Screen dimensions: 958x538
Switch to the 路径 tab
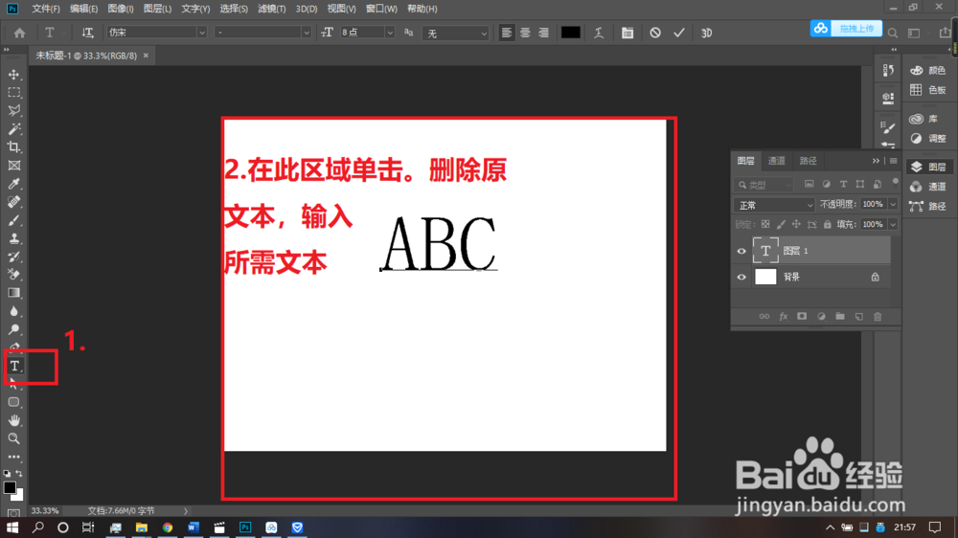(x=808, y=161)
